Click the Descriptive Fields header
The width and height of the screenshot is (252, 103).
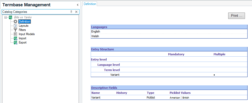point(169,88)
